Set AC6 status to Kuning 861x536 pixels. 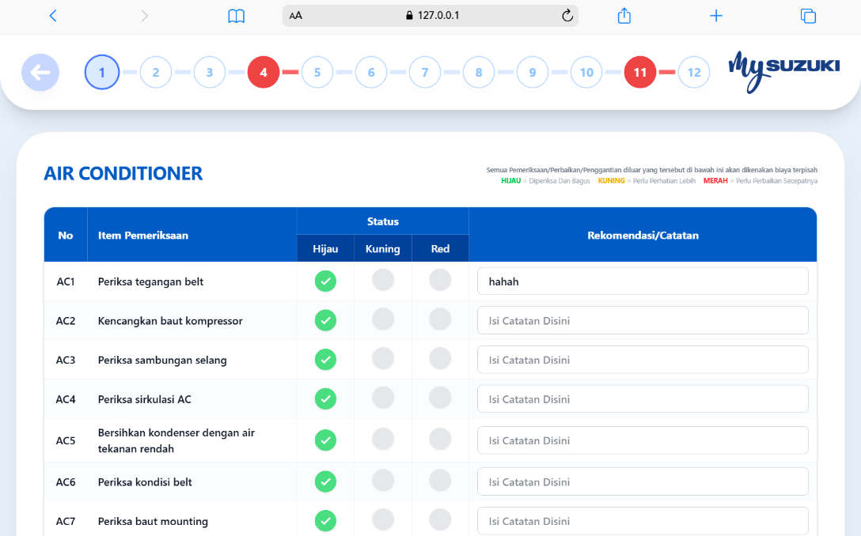(383, 481)
